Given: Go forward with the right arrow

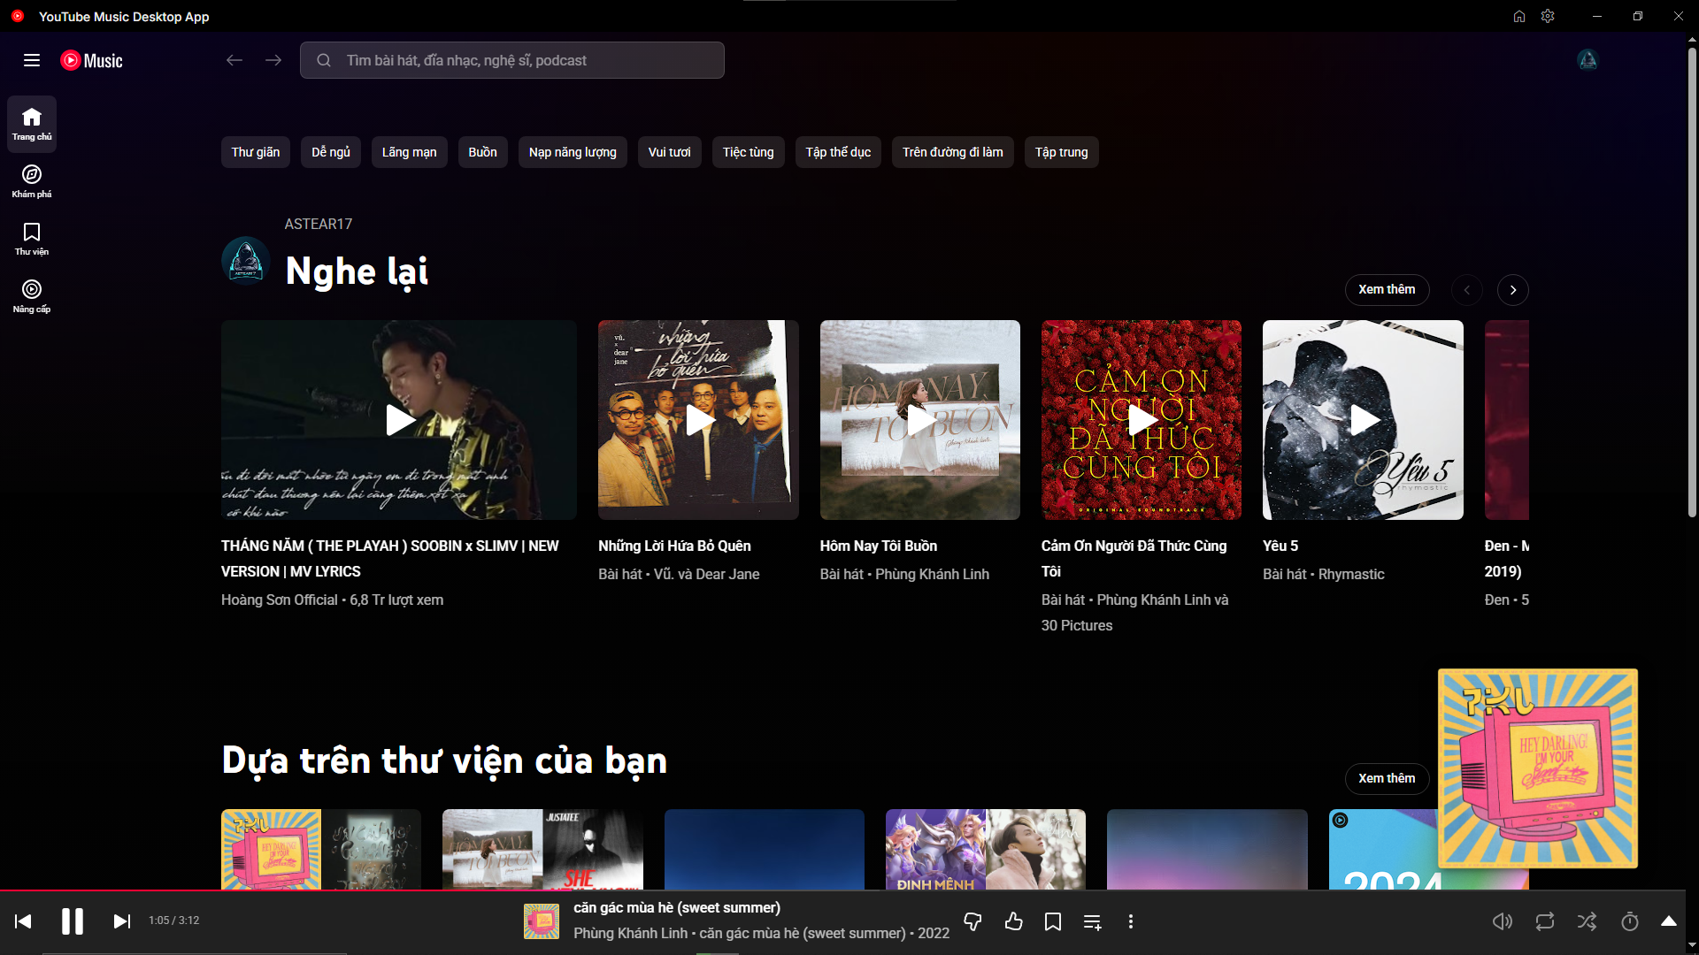Looking at the screenshot, I should point(273,60).
